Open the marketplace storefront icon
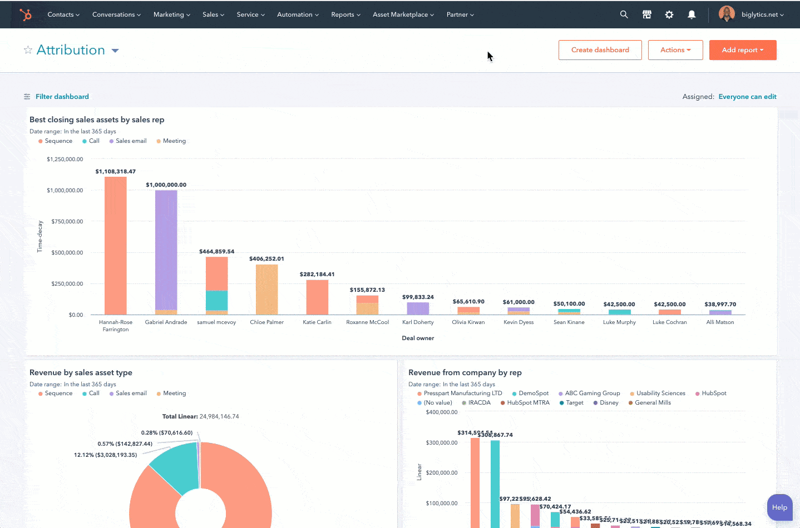 (646, 14)
